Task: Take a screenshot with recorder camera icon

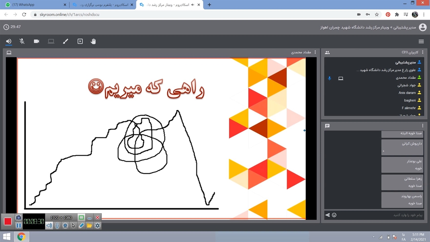Action: [x=18, y=218]
